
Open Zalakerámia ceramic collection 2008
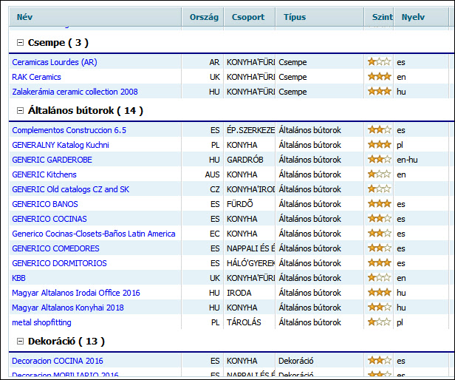(x=75, y=92)
